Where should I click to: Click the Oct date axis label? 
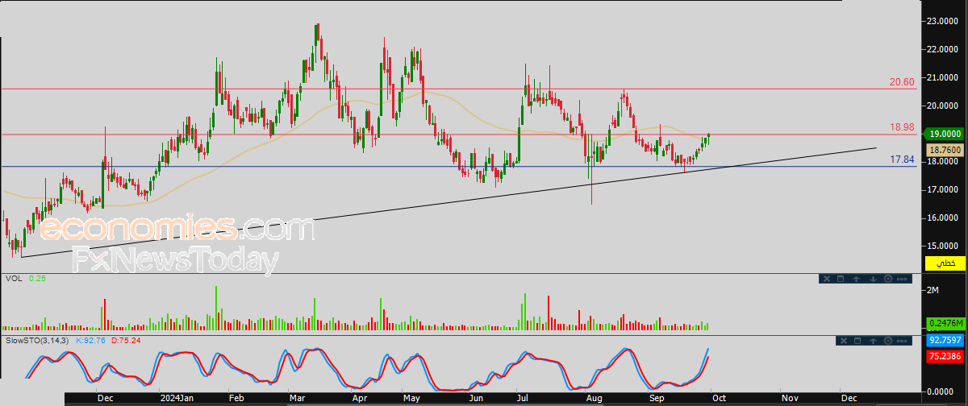pos(720,398)
